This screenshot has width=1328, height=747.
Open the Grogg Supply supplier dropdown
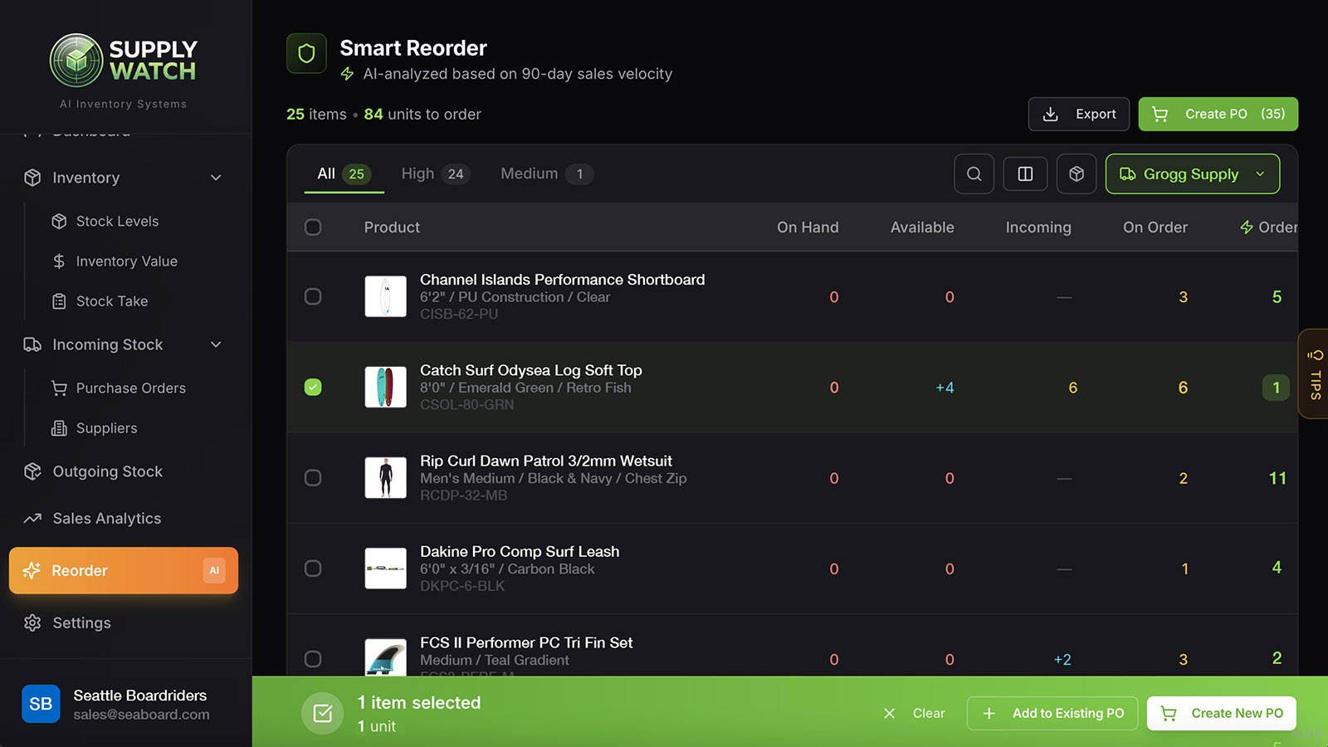pos(1193,174)
